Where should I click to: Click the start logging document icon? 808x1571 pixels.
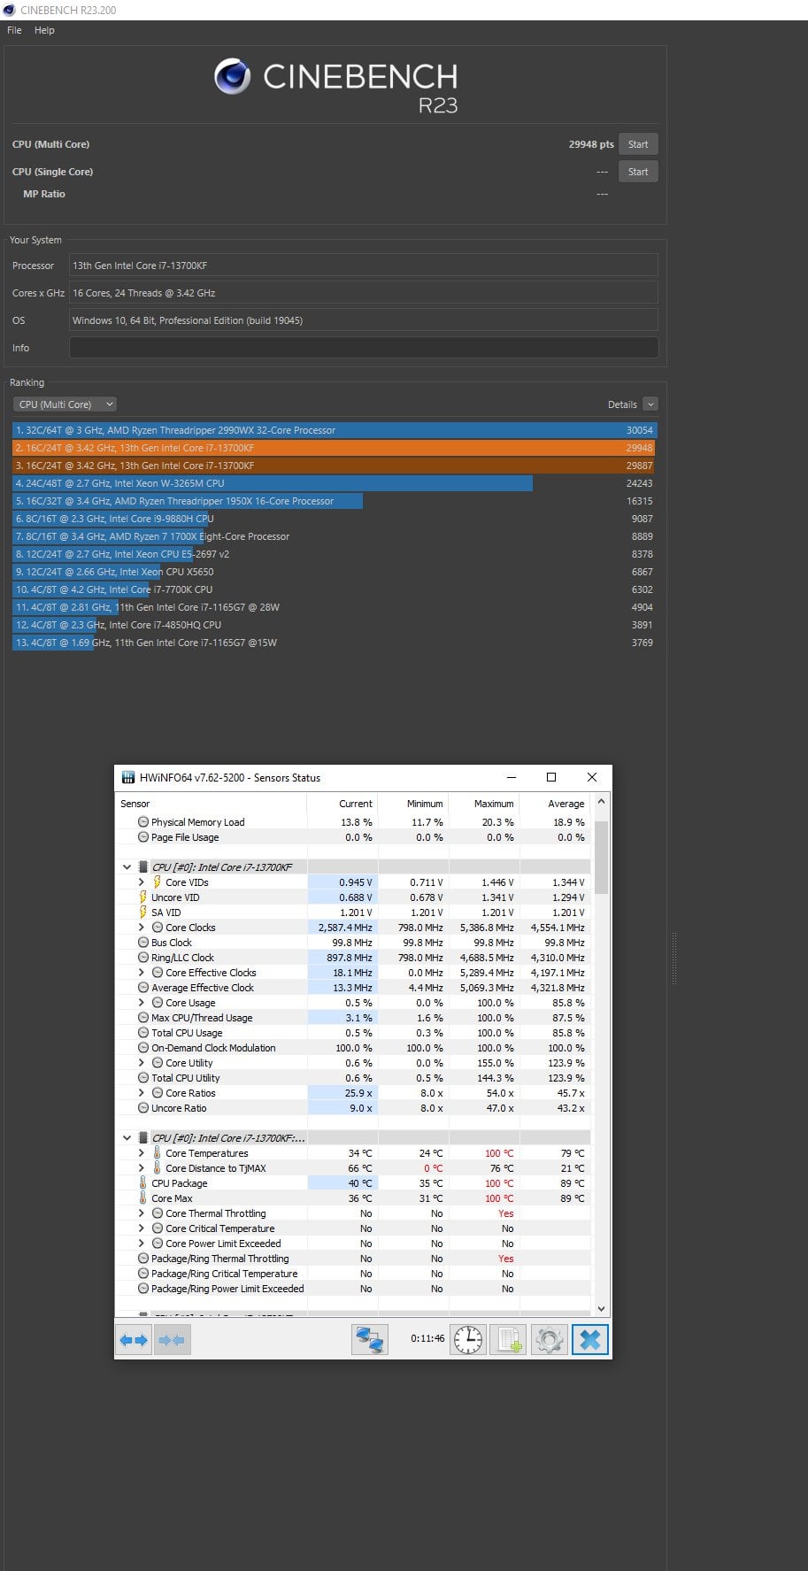tap(509, 1340)
